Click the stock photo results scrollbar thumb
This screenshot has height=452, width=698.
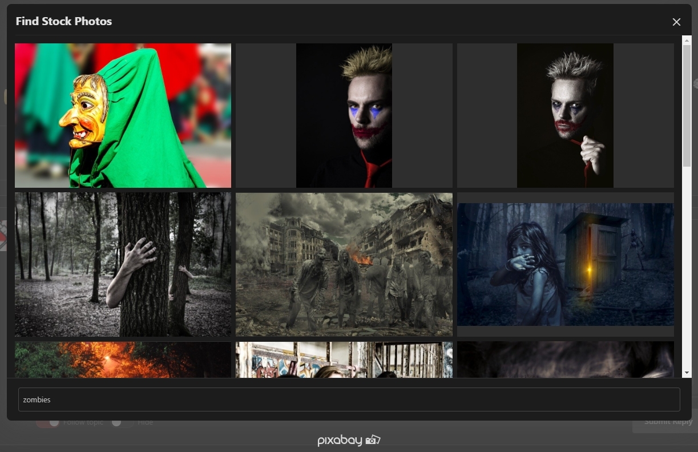(x=687, y=106)
